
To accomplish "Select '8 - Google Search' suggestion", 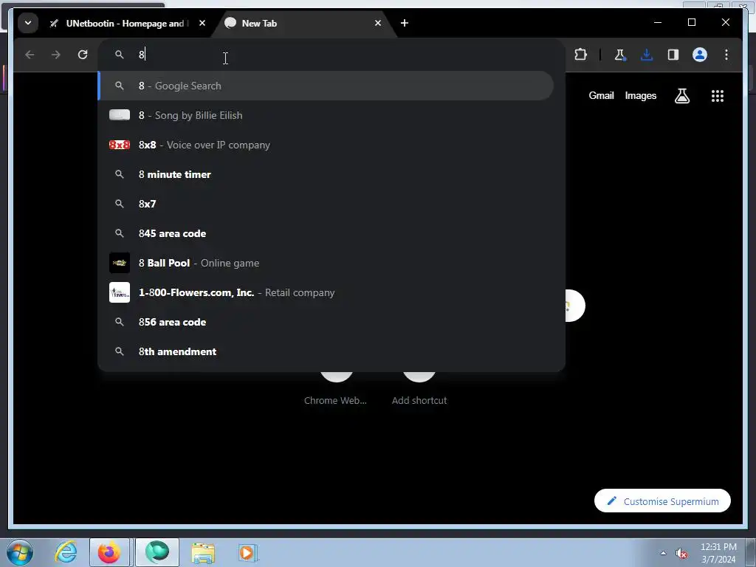I will 326,86.
